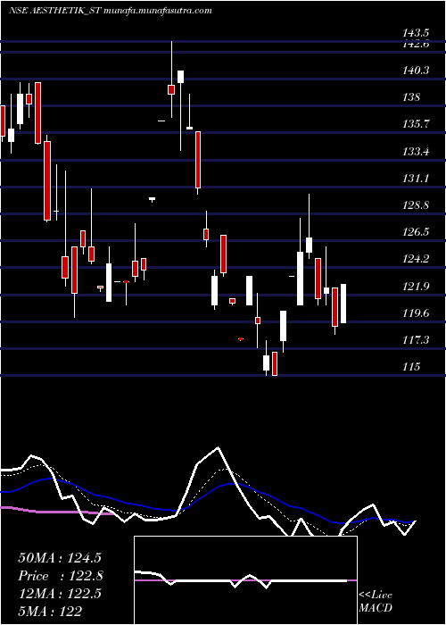The image size is (446, 625).
Task: Click the 12MA : 122.5 readout
Action: (60, 594)
